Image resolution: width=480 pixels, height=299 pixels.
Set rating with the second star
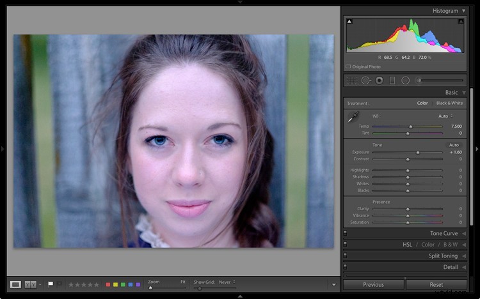pos(77,285)
